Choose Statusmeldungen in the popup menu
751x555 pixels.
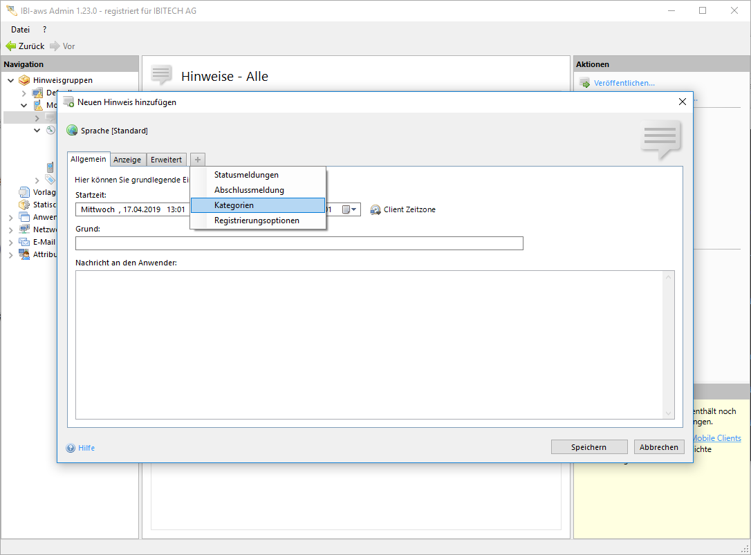pos(246,175)
